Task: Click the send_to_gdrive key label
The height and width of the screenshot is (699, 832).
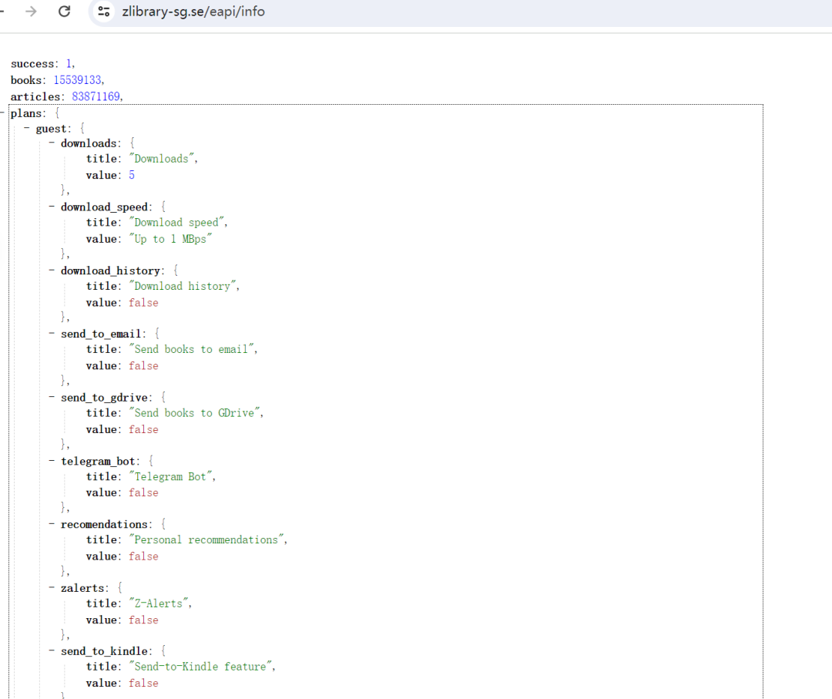Action: coord(104,398)
